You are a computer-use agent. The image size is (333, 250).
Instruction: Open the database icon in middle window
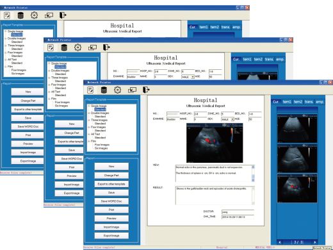pyautogui.click(x=64, y=47)
